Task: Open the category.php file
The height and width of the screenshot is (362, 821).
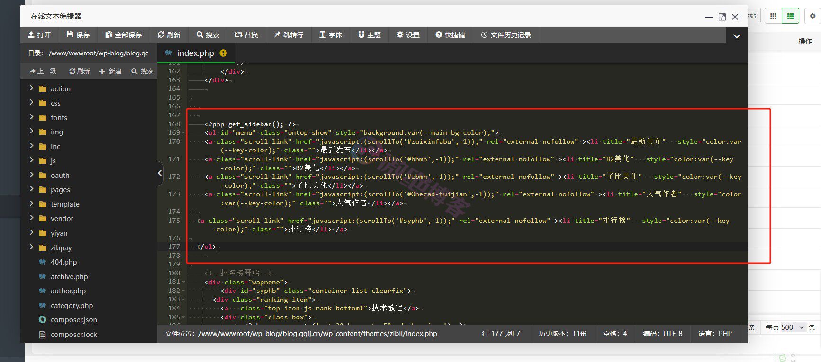Action: point(72,305)
